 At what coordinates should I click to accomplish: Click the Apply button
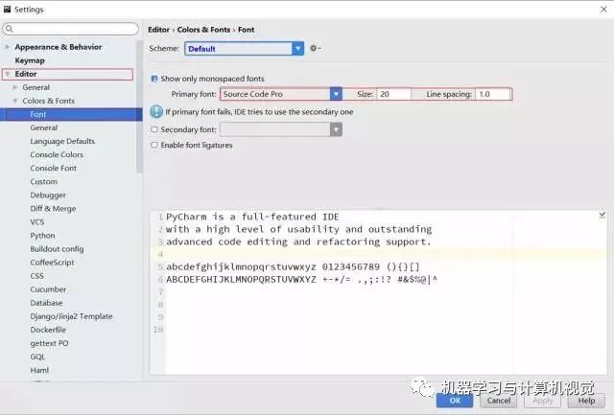point(542,401)
